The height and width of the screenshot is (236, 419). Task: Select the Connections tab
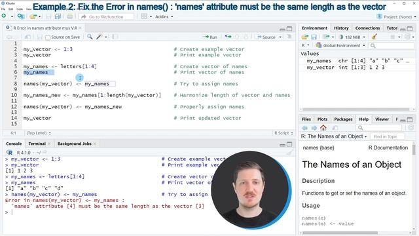pyautogui.click(x=367, y=28)
